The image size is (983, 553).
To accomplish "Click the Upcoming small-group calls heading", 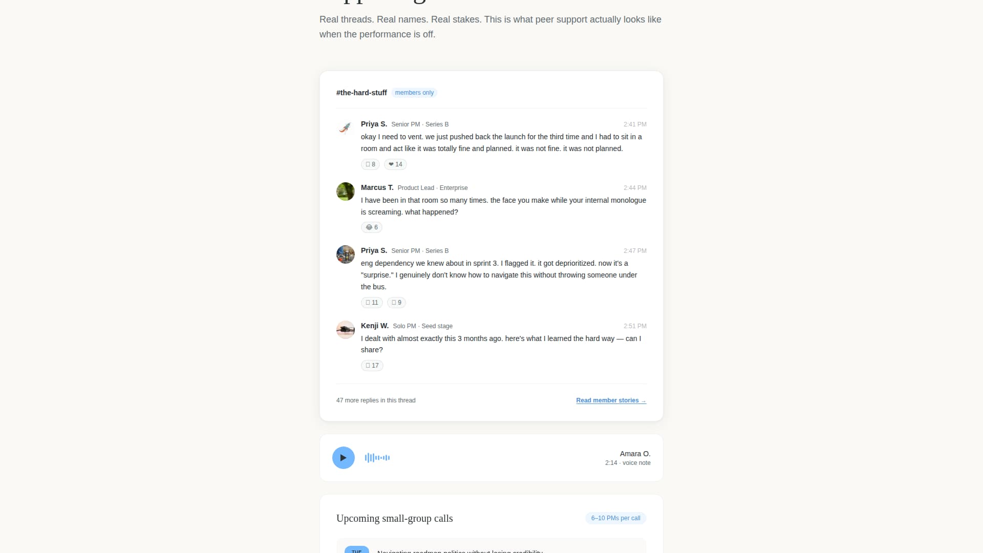I will coord(394,518).
